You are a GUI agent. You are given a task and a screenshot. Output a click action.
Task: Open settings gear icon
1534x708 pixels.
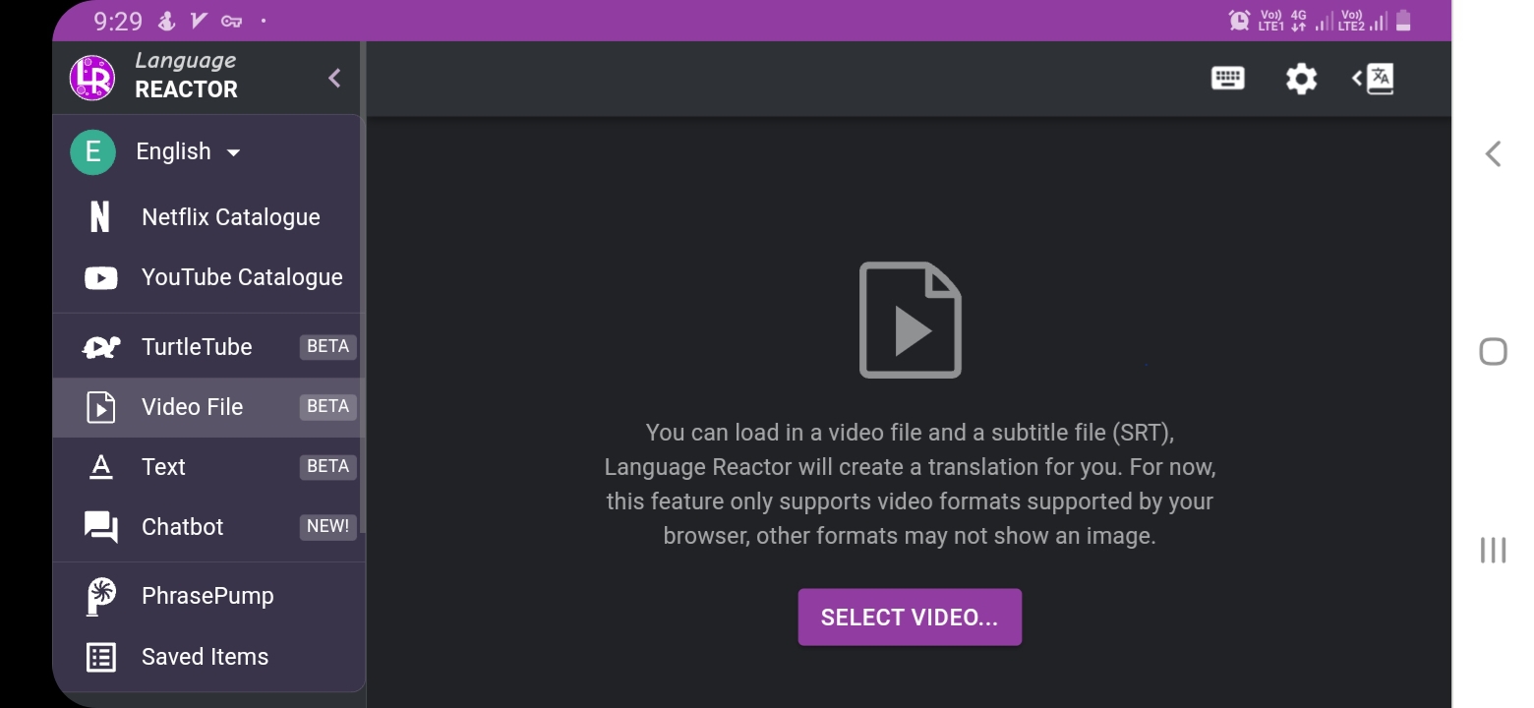[1301, 79]
